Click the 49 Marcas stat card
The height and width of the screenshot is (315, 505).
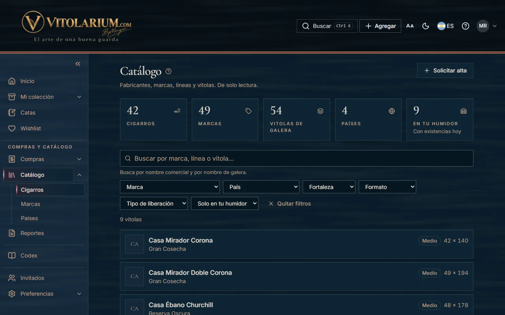pos(225,120)
